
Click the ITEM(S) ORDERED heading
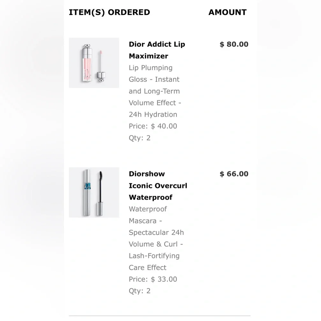[x=109, y=13]
